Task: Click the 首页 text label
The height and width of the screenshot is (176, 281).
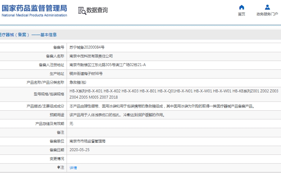Action: click(x=241, y=14)
